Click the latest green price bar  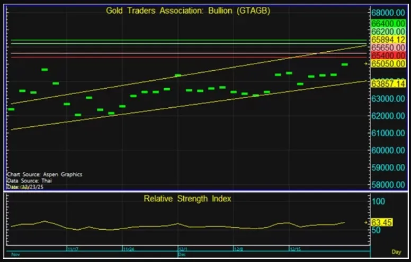click(344, 64)
